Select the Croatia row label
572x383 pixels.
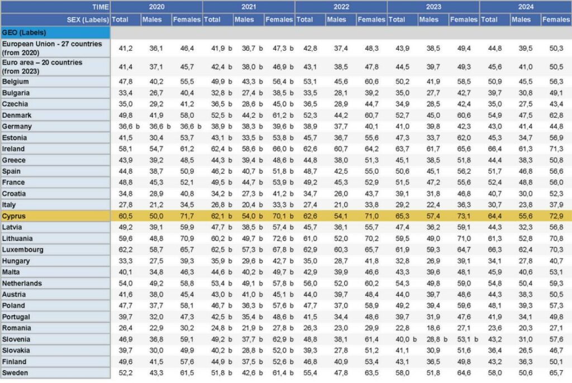coord(55,194)
